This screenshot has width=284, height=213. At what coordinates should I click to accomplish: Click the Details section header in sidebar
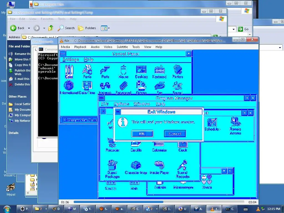(14, 133)
